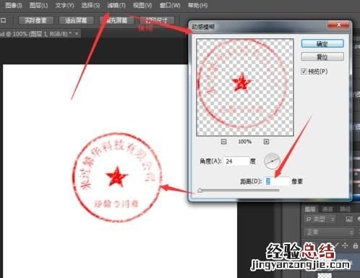Open the 类型 layer filter dropdown
The image size is (360, 278).
point(320,219)
